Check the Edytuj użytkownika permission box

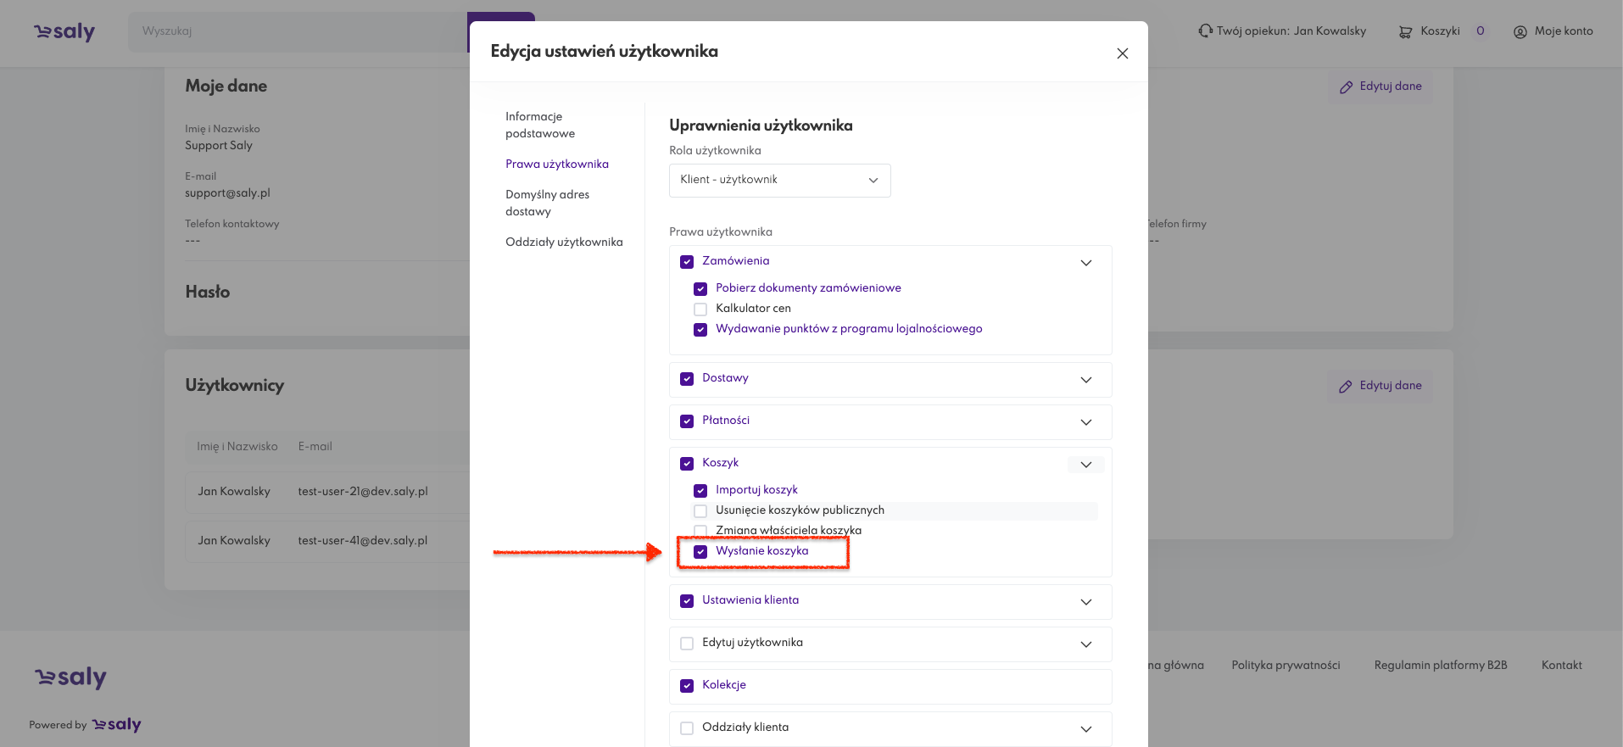click(687, 644)
